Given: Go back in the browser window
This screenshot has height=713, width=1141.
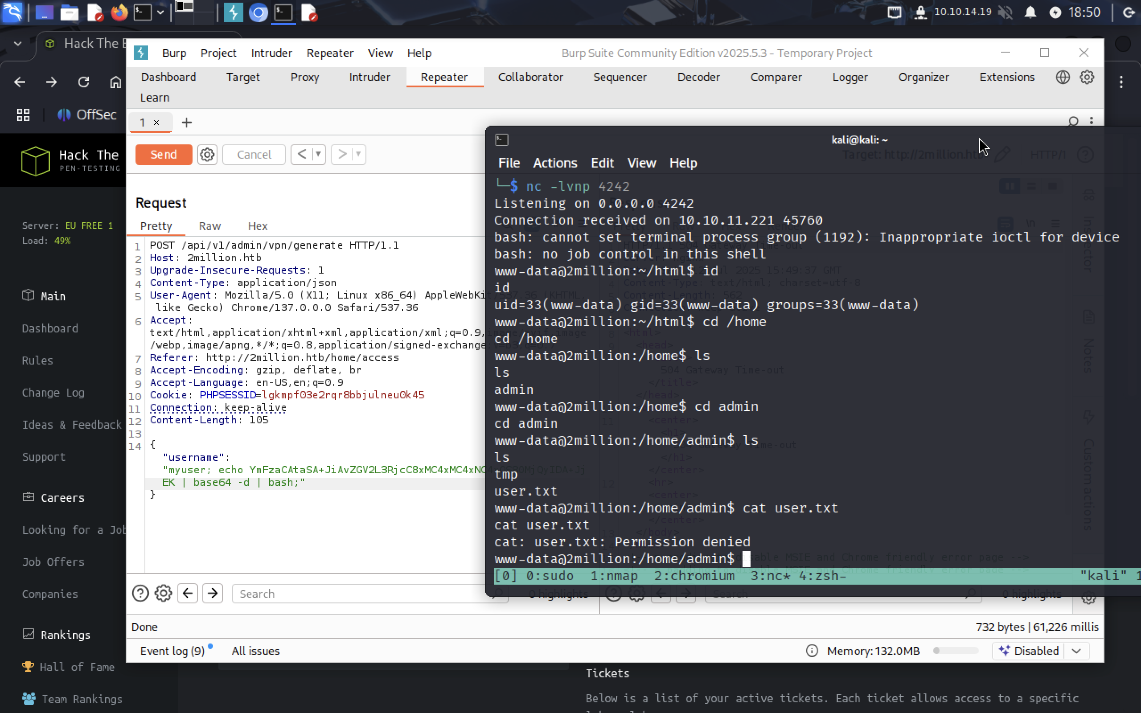Looking at the screenshot, I should (20, 82).
